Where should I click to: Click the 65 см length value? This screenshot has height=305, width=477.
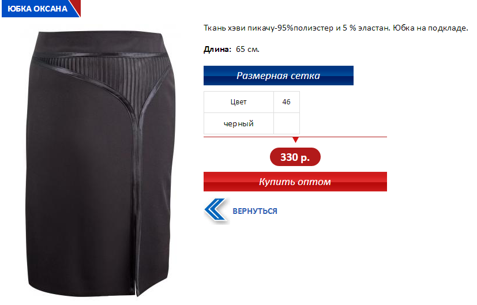(x=247, y=49)
